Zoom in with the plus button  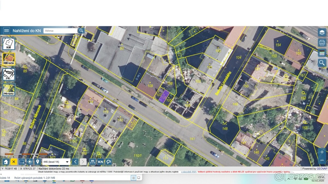coord(322,152)
